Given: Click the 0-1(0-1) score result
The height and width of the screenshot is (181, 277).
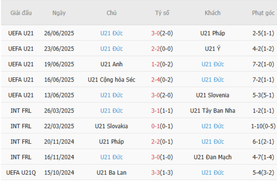Looking at the screenshot, I should (x=162, y=126).
